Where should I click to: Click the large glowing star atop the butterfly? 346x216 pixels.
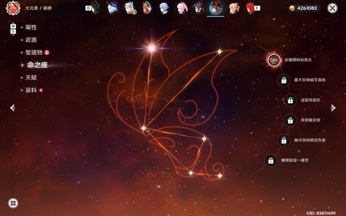pyautogui.click(x=152, y=48)
